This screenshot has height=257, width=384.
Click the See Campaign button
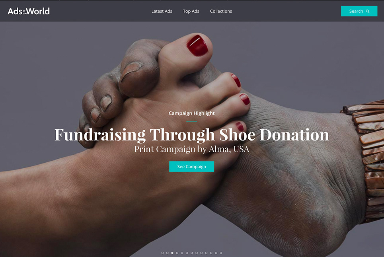[191, 166]
